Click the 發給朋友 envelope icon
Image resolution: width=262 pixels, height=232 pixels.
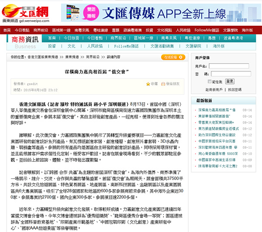pyautogui.click(x=163, y=84)
